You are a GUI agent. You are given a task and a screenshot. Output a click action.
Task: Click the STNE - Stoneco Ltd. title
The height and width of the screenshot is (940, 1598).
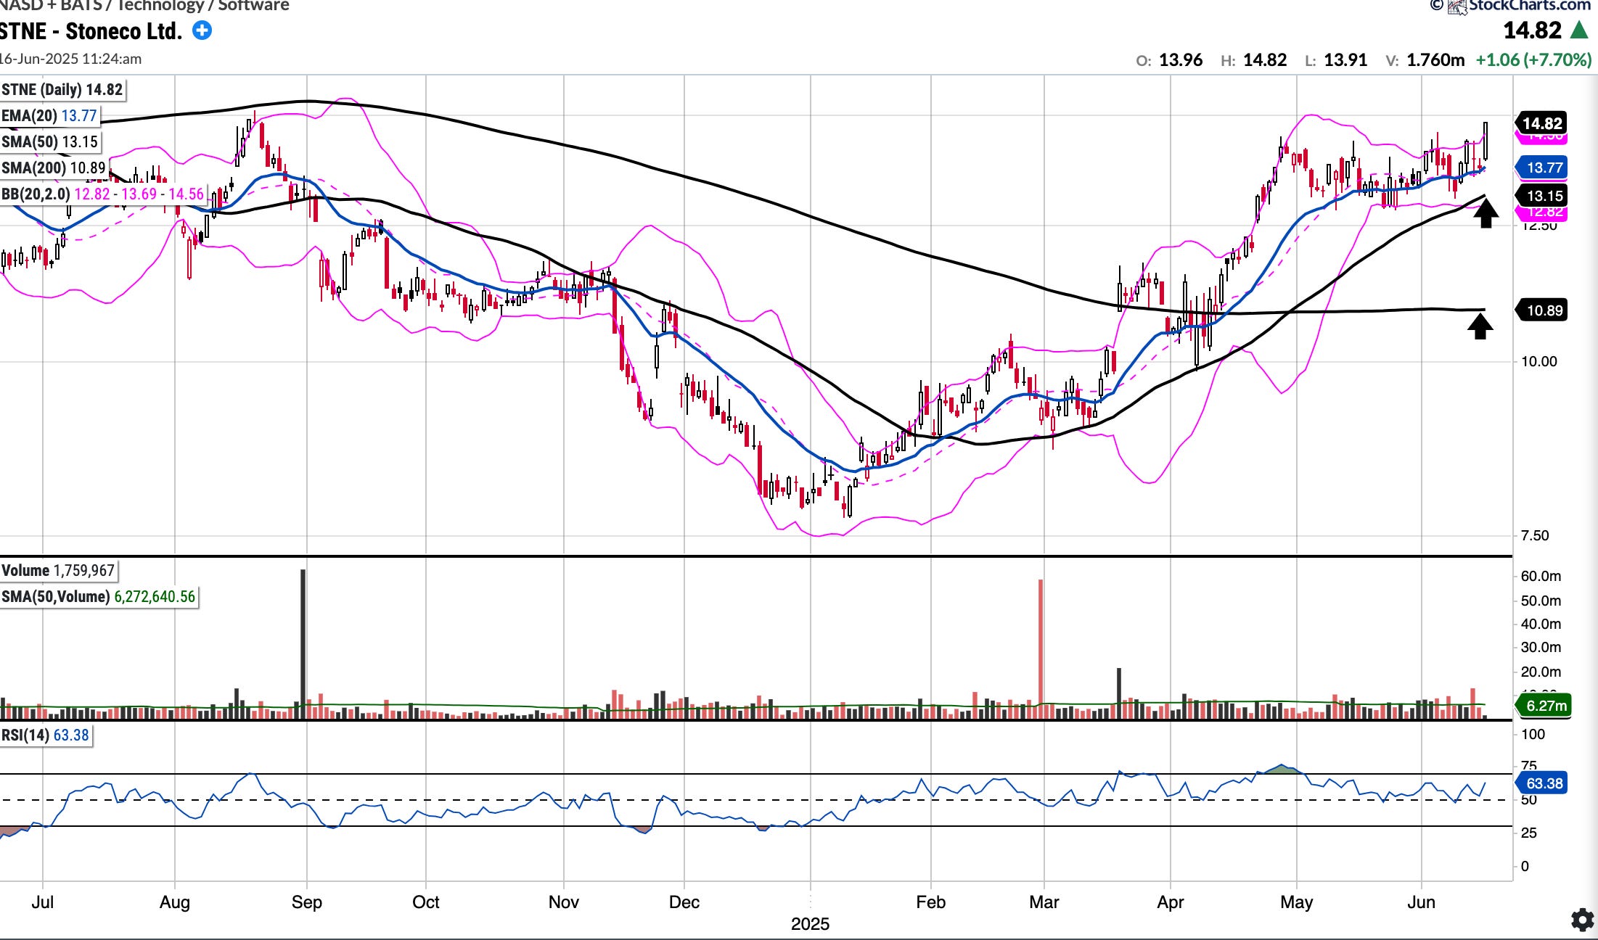coord(91,31)
